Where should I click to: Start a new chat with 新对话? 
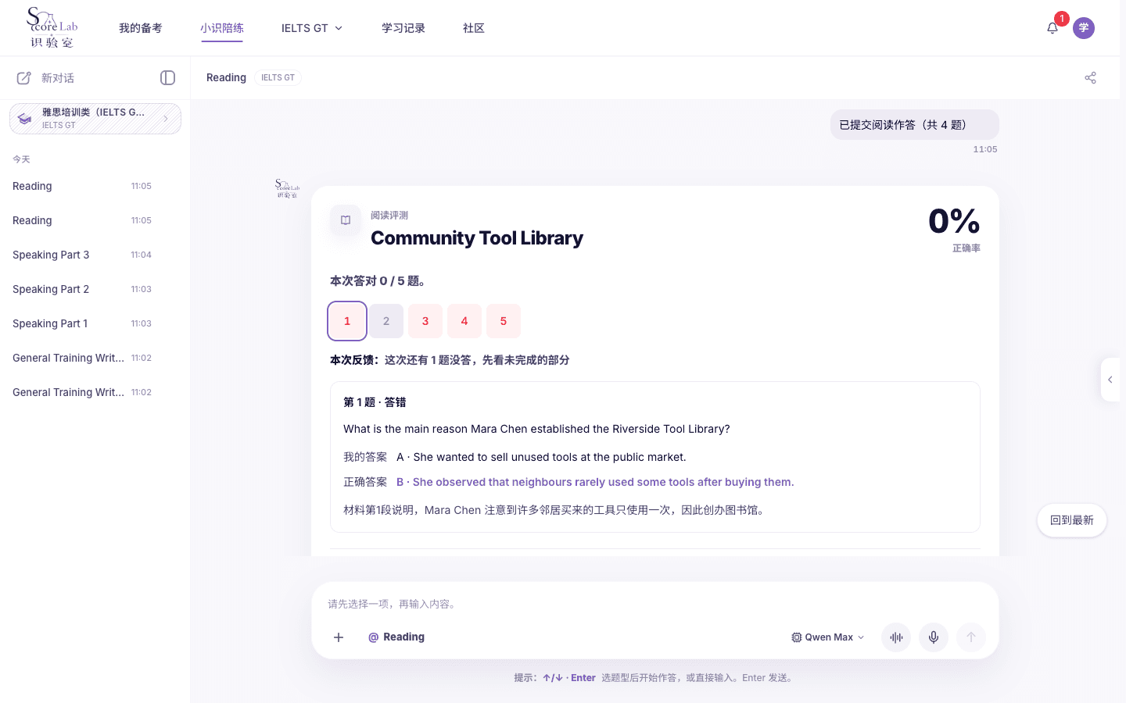pyautogui.click(x=45, y=78)
